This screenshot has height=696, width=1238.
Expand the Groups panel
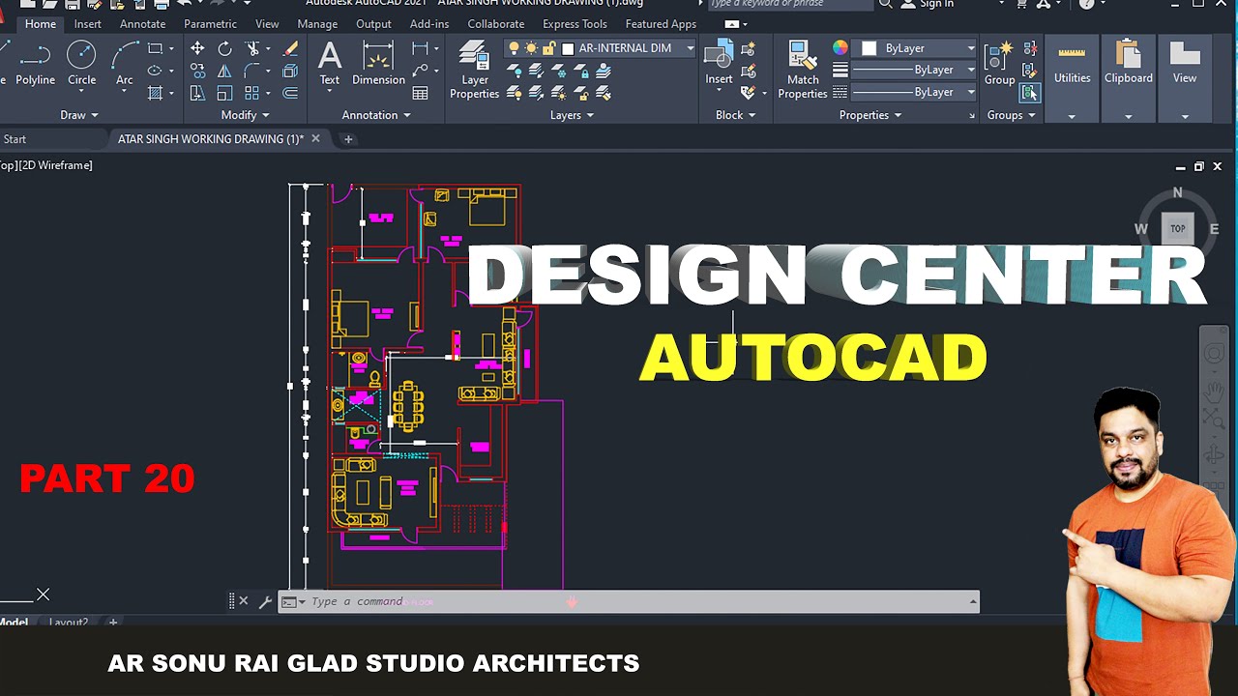[x=1011, y=115]
